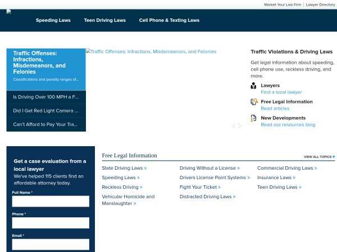This screenshot has width=337, height=252.
Task: Click the Free Legal Information section heading
Action: tap(129, 155)
